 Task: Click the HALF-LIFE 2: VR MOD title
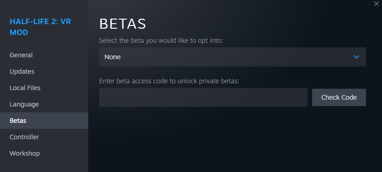tap(40, 27)
